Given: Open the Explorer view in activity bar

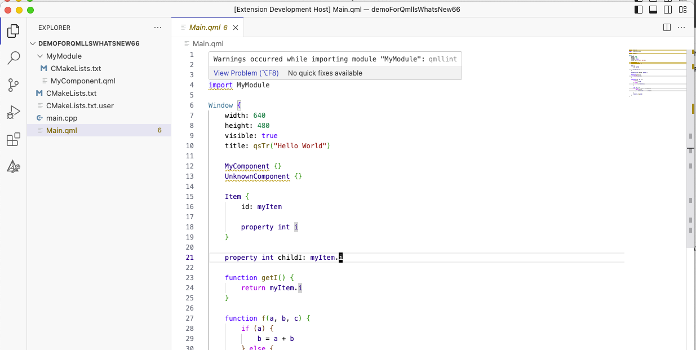Looking at the screenshot, I should 13,30.
